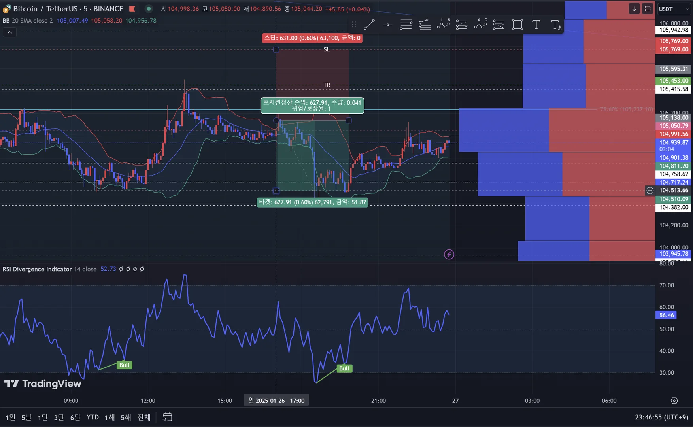Select the horizontal ray tool

388,25
